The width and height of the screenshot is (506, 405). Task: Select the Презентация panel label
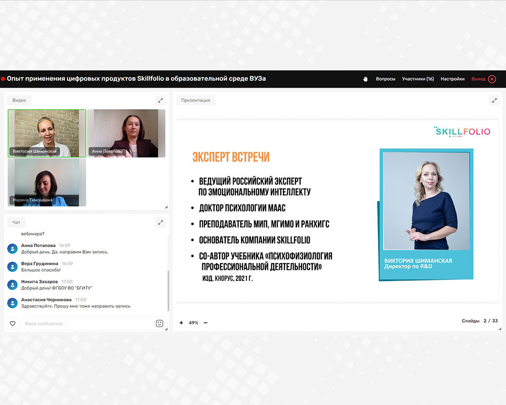click(195, 100)
